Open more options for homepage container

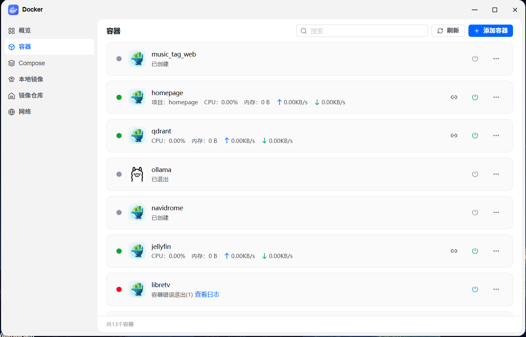click(x=496, y=97)
